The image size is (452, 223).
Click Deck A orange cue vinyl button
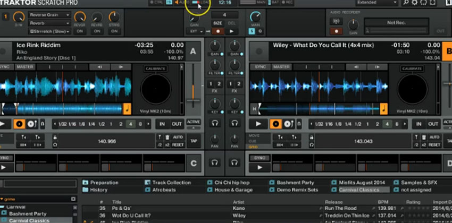coord(19,124)
